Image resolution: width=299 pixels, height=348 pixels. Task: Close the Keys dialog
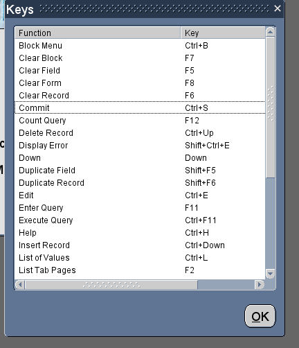pyautogui.click(x=278, y=9)
